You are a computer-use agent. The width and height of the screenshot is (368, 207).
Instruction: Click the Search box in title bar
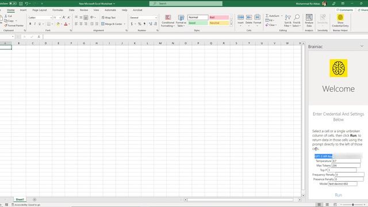pyautogui.click(x=186, y=3)
